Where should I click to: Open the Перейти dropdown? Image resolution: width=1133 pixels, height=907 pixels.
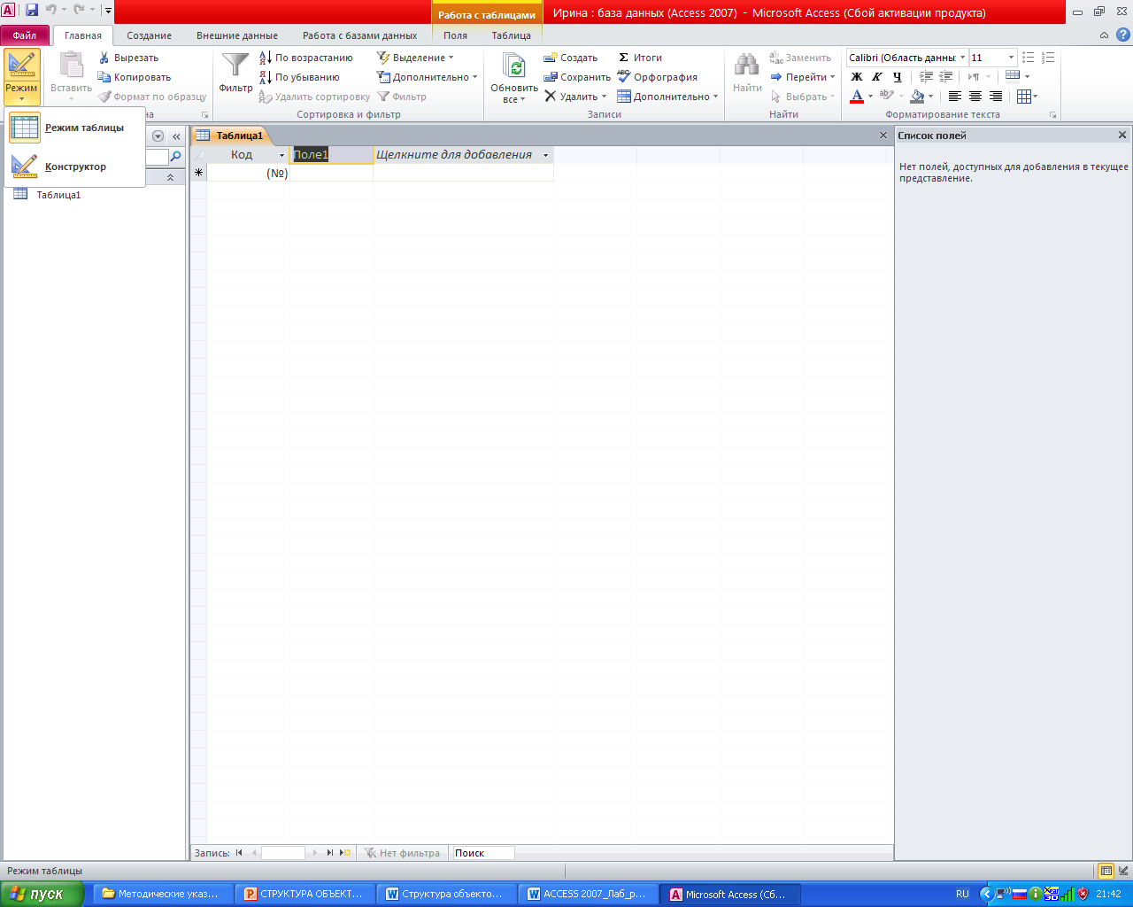click(803, 77)
